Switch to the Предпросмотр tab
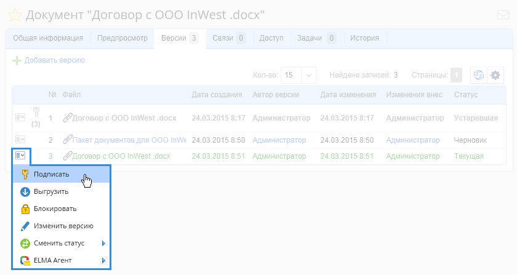Viewport: 517px width, 275px height. coord(122,38)
